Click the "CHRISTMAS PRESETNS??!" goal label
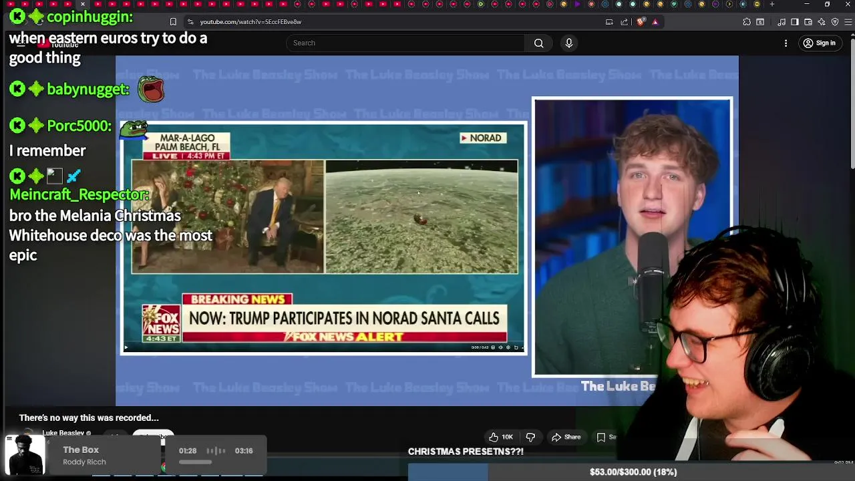The image size is (855, 481). point(466,452)
